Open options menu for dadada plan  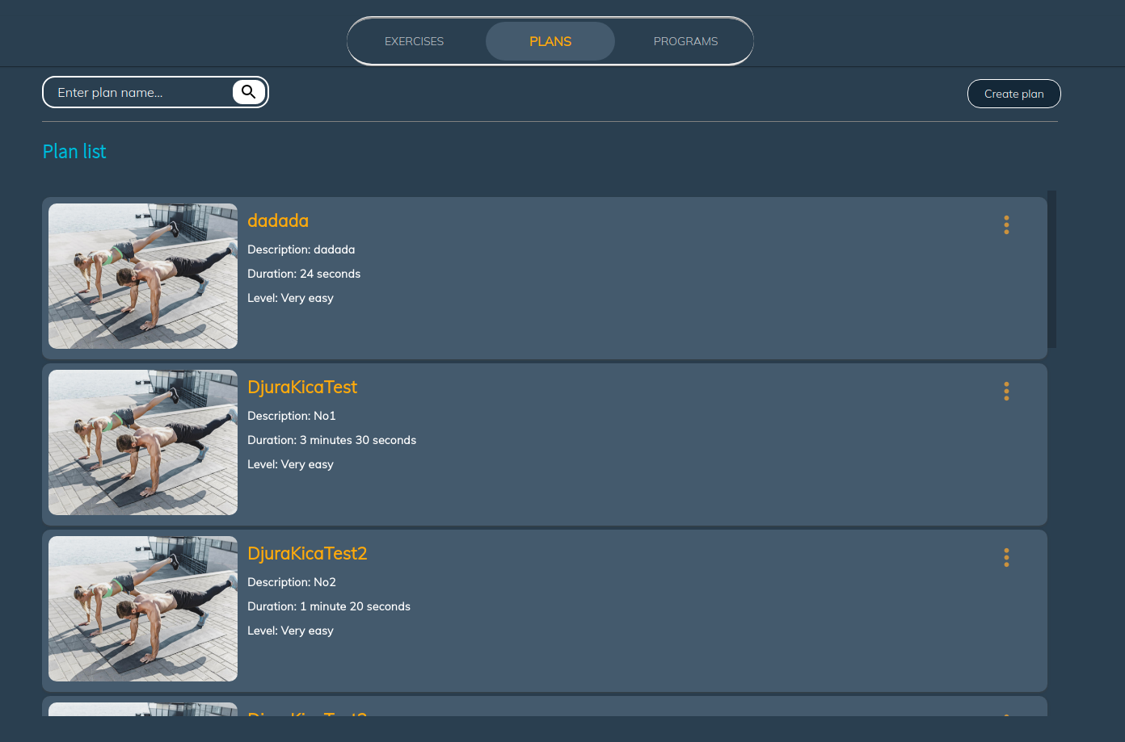1006,224
